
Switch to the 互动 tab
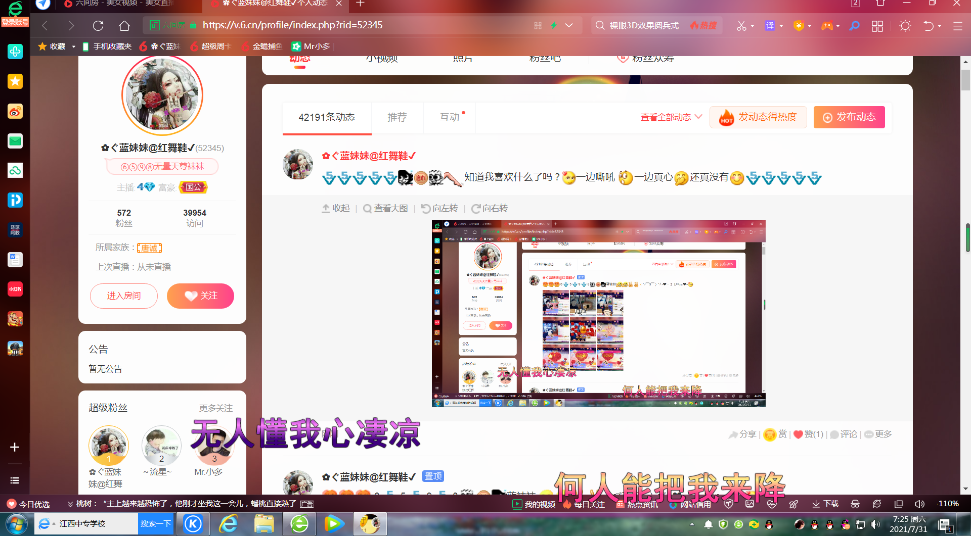pos(450,117)
